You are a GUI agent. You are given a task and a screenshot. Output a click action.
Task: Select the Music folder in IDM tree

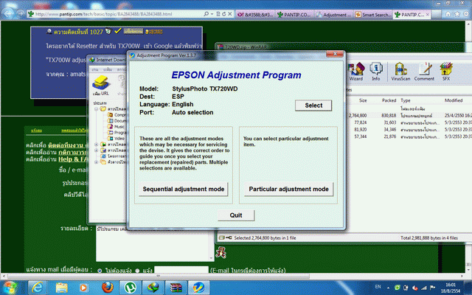117,127
